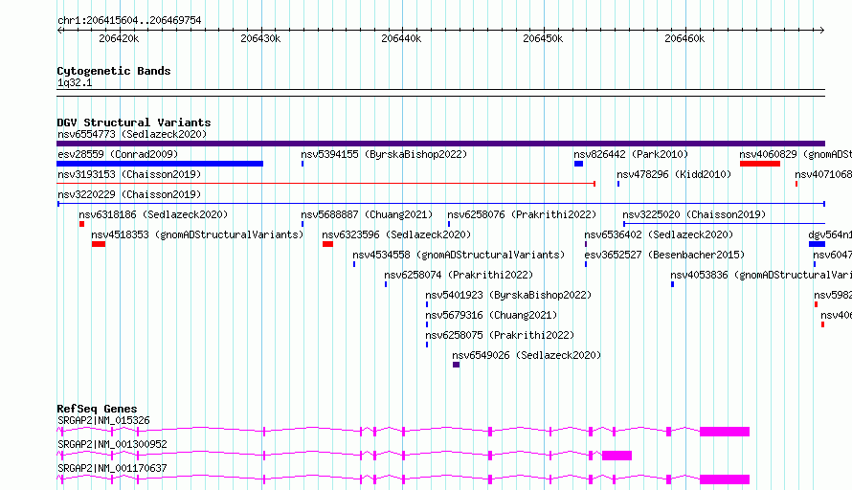
Task: Click the Cytogenetic Bands track title
Action: coord(114,71)
